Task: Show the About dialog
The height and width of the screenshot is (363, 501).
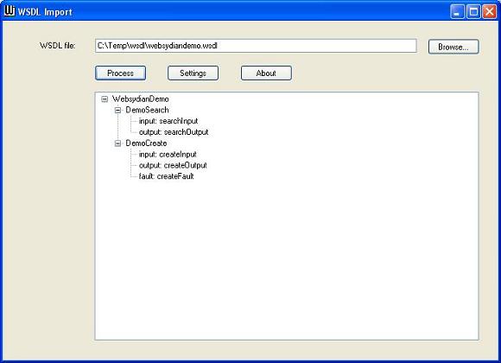Action: click(266, 73)
